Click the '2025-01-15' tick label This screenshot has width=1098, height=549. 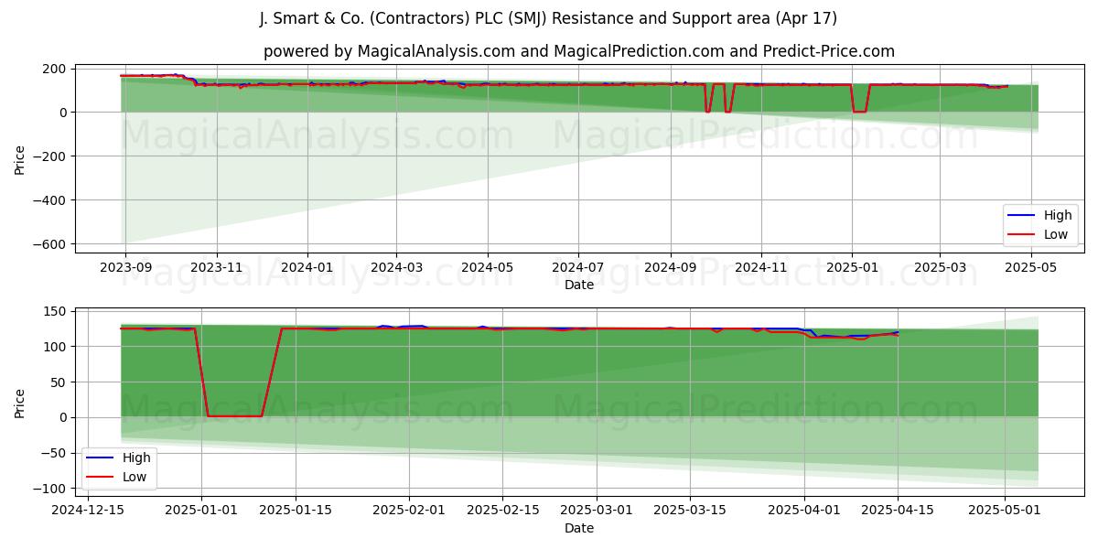coord(296,509)
